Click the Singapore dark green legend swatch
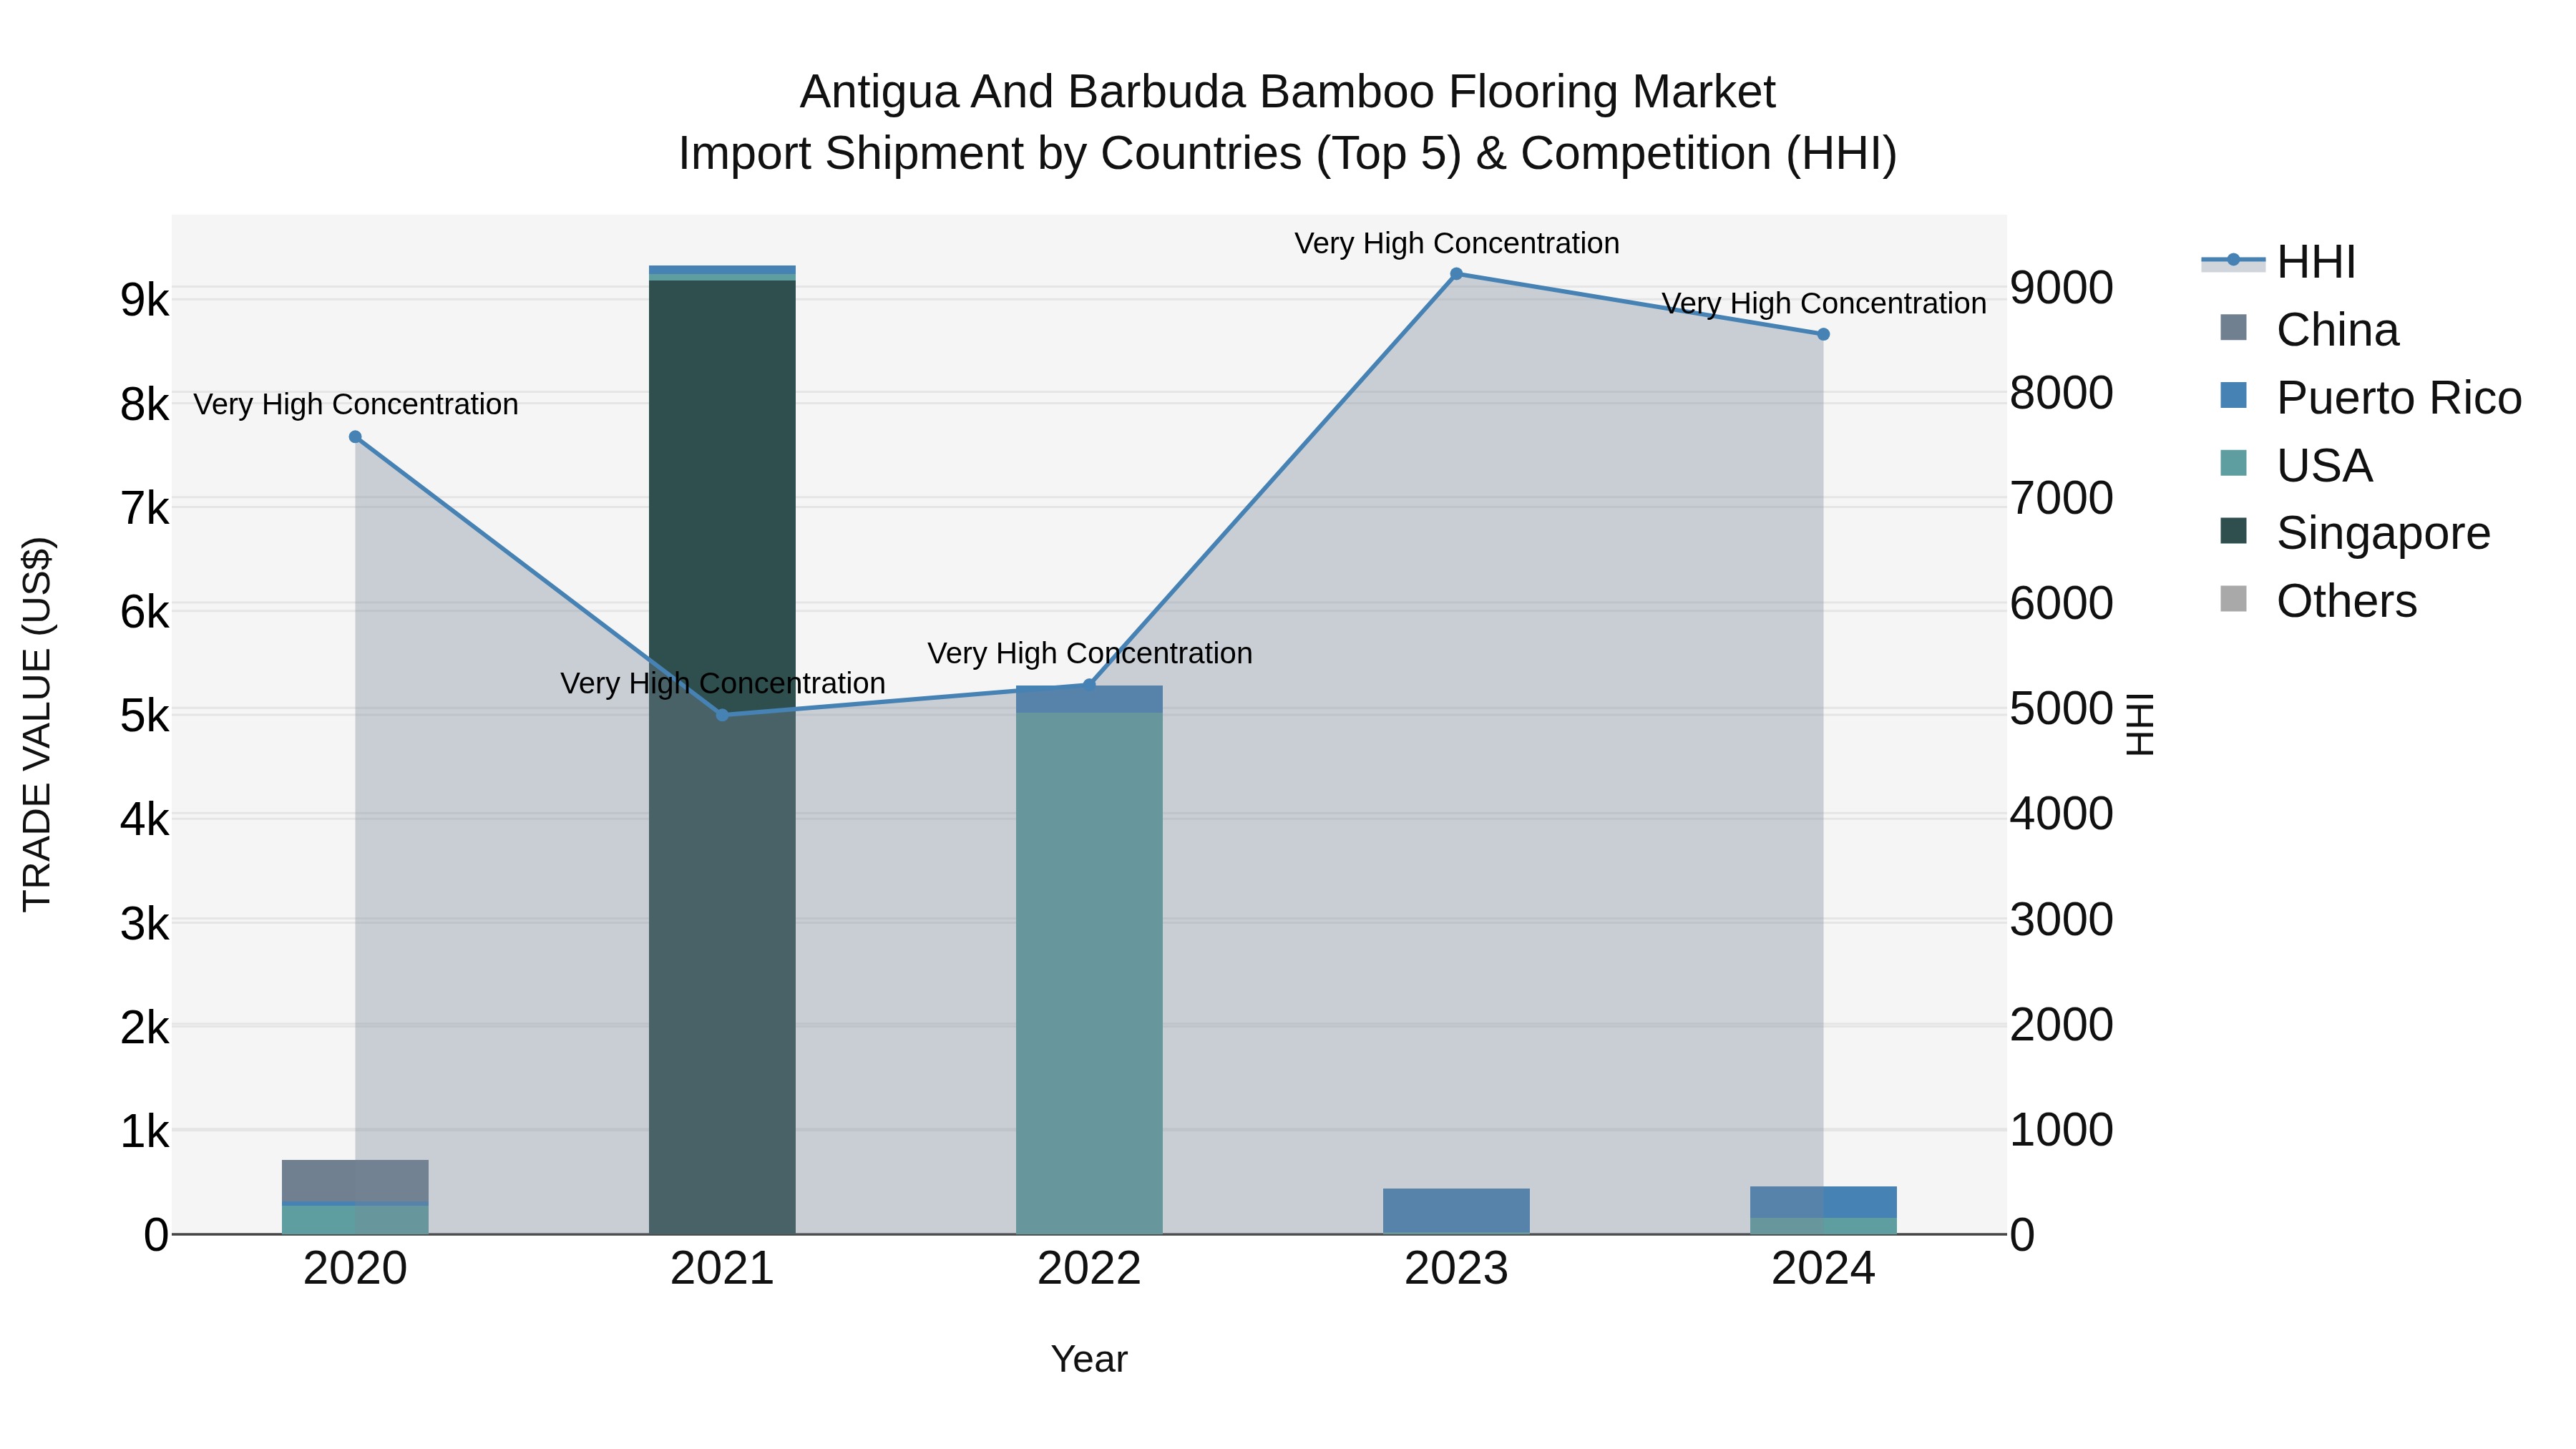Image resolution: width=2576 pixels, height=1449 pixels. pos(2233,531)
